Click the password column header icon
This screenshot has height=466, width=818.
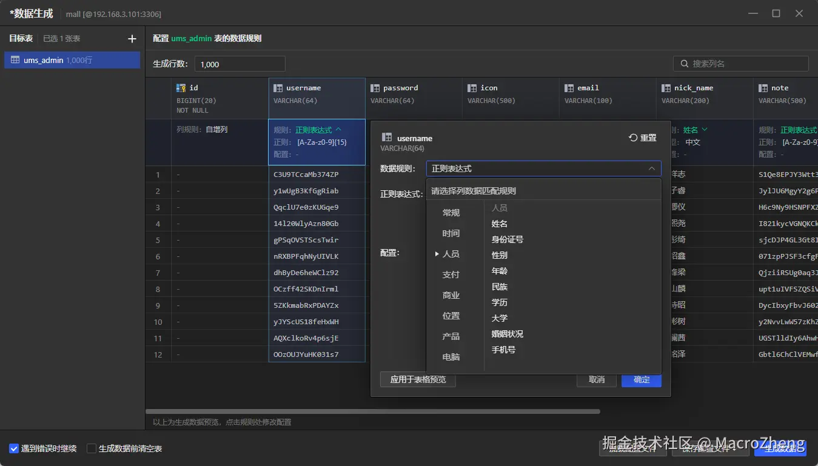point(375,88)
